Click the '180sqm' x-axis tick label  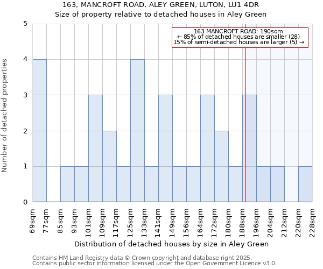click(x=228, y=223)
